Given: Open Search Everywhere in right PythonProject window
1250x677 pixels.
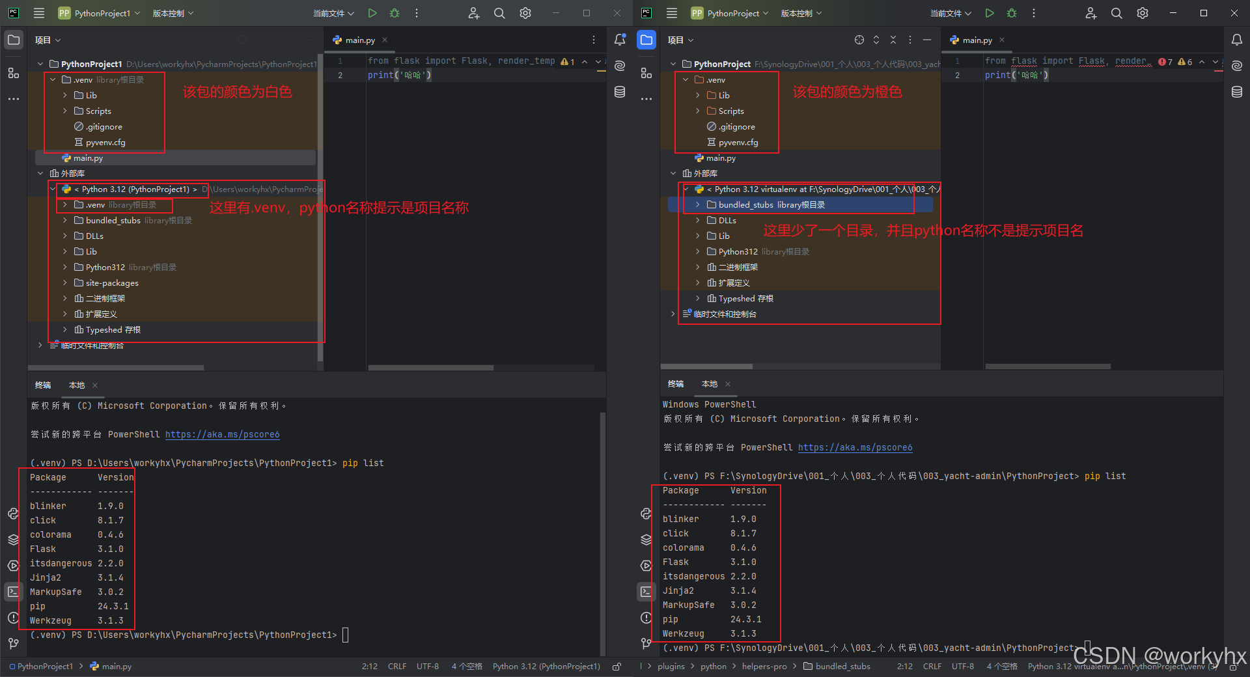Looking at the screenshot, I should [1117, 13].
